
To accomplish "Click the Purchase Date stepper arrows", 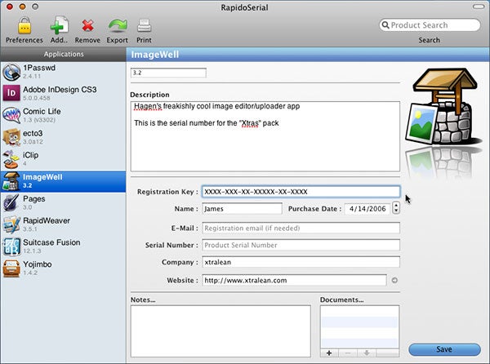I will click(396, 208).
